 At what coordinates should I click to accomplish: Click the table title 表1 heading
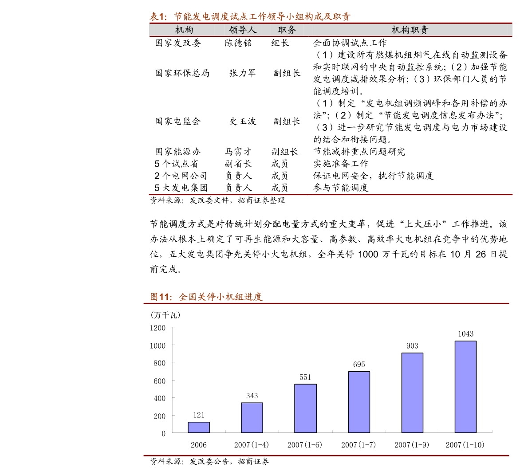point(250,16)
